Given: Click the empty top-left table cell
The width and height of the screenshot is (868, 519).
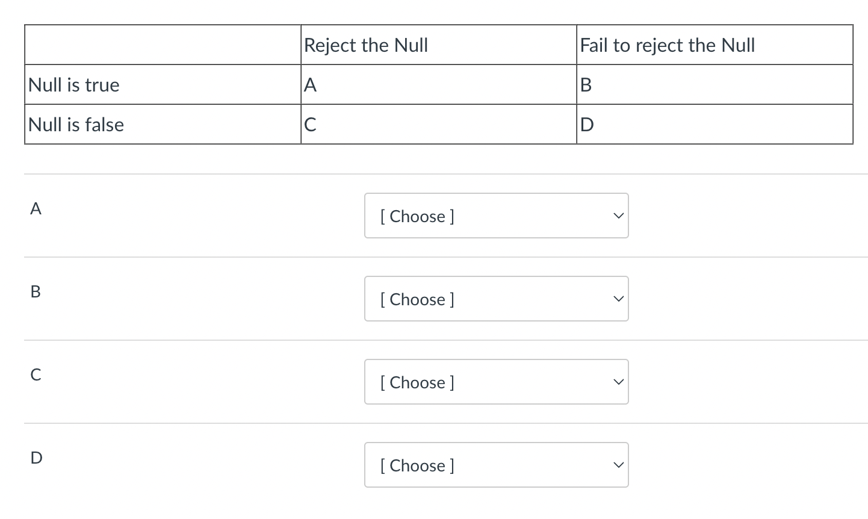Looking at the screenshot, I should coord(163,45).
